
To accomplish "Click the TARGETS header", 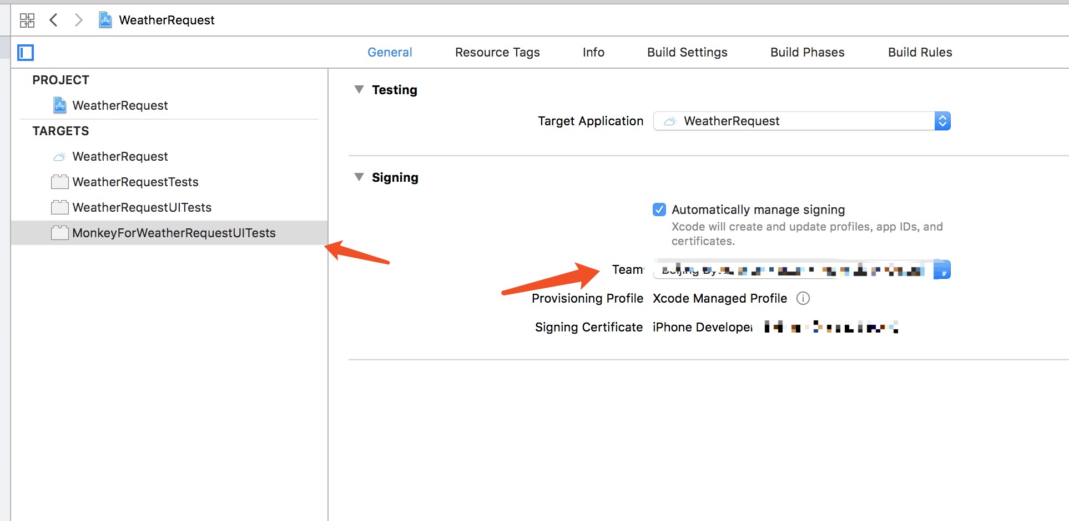I will 60,131.
